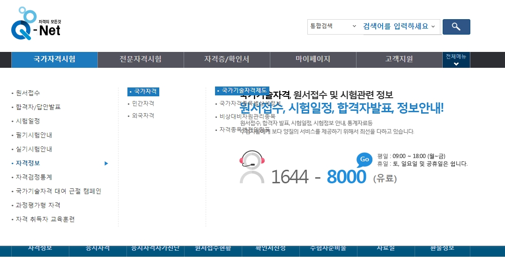Choose 외국자격 in the submenu
This screenshot has height=260, width=505.
coord(143,116)
